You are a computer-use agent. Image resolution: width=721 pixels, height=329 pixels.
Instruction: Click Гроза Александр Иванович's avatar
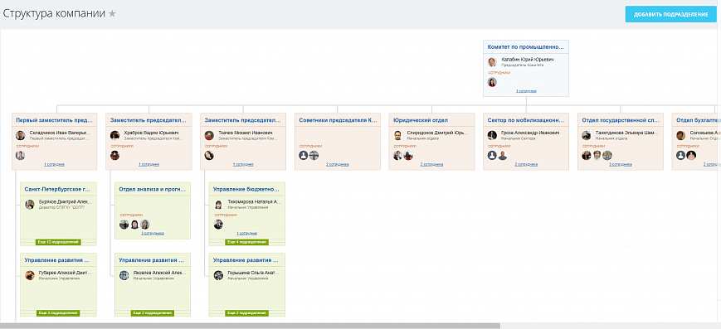493,136
